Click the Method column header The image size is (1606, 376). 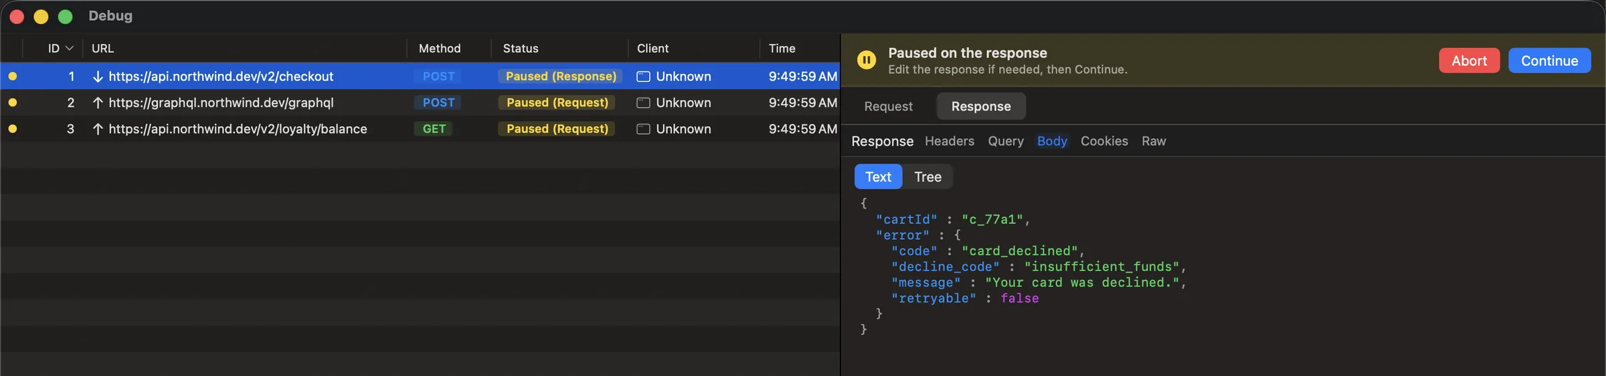pyautogui.click(x=440, y=48)
